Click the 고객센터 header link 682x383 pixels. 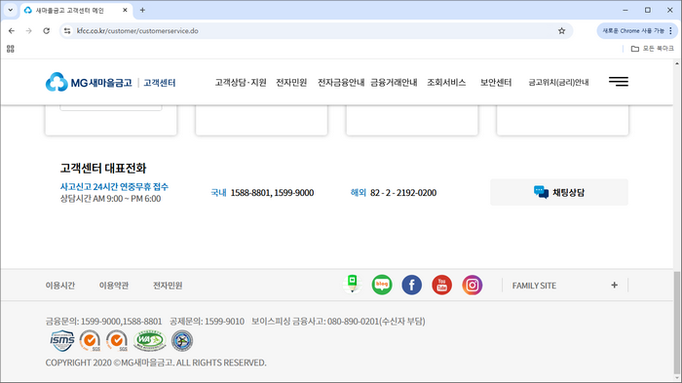[x=160, y=83]
